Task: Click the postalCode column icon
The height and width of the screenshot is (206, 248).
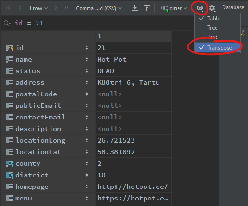Action: coord(10,94)
